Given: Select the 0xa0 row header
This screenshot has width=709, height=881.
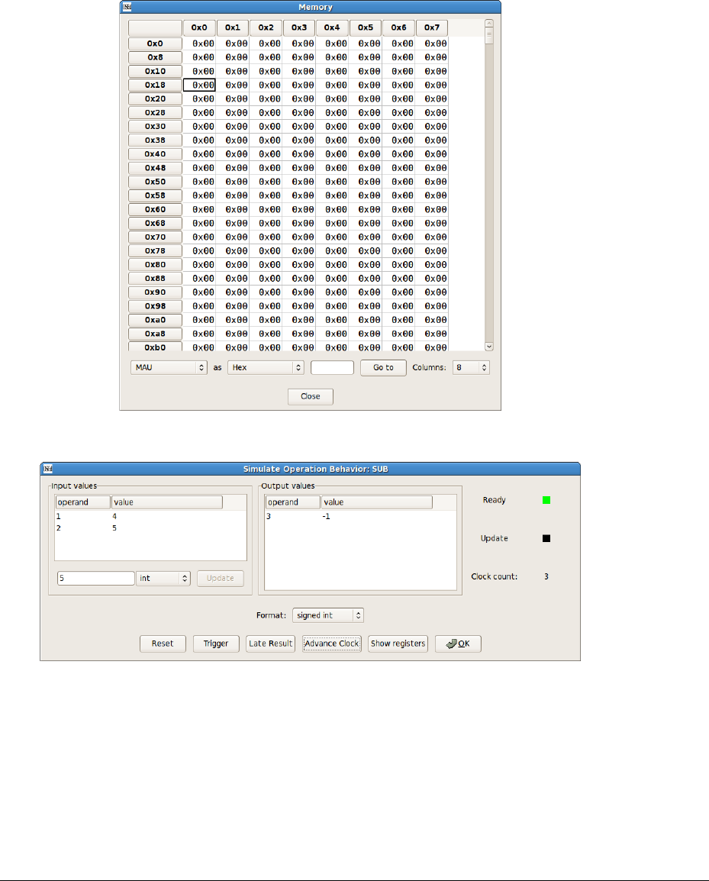Looking at the screenshot, I should point(155,321).
